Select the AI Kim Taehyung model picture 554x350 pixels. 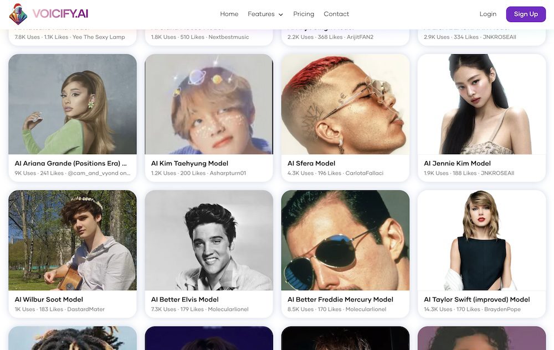[209, 104]
